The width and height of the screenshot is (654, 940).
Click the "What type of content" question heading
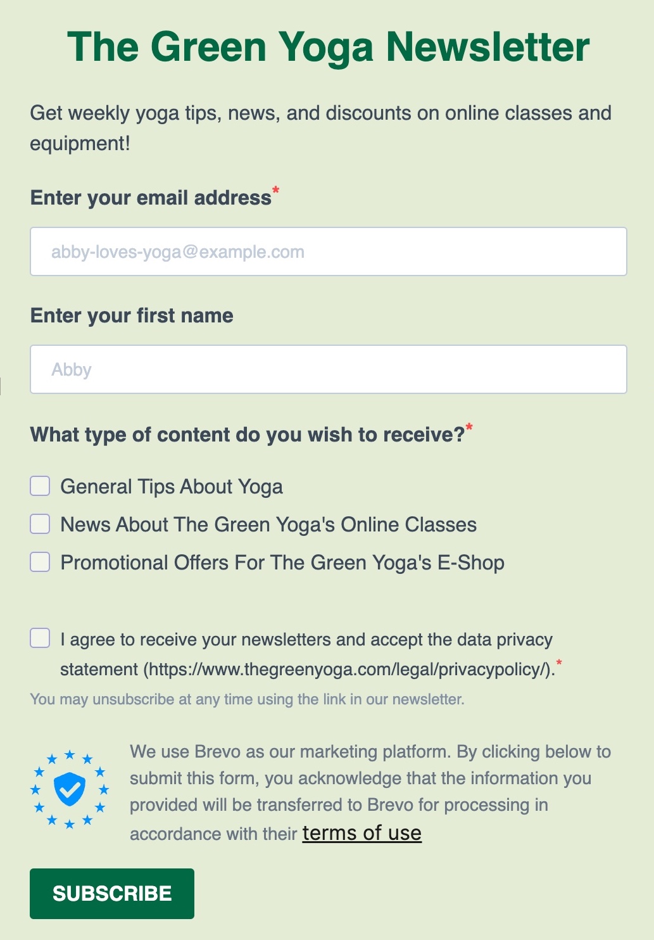248,435
